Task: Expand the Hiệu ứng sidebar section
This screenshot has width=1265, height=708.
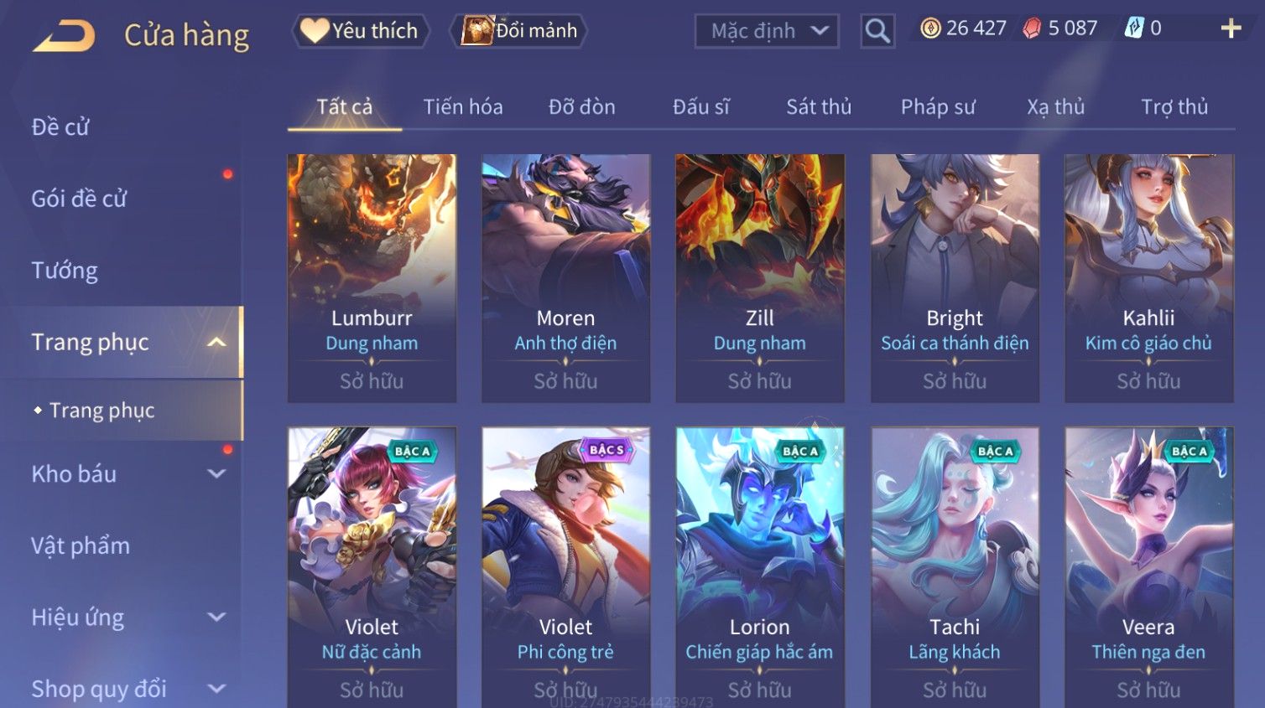Action: (x=216, y=618)
